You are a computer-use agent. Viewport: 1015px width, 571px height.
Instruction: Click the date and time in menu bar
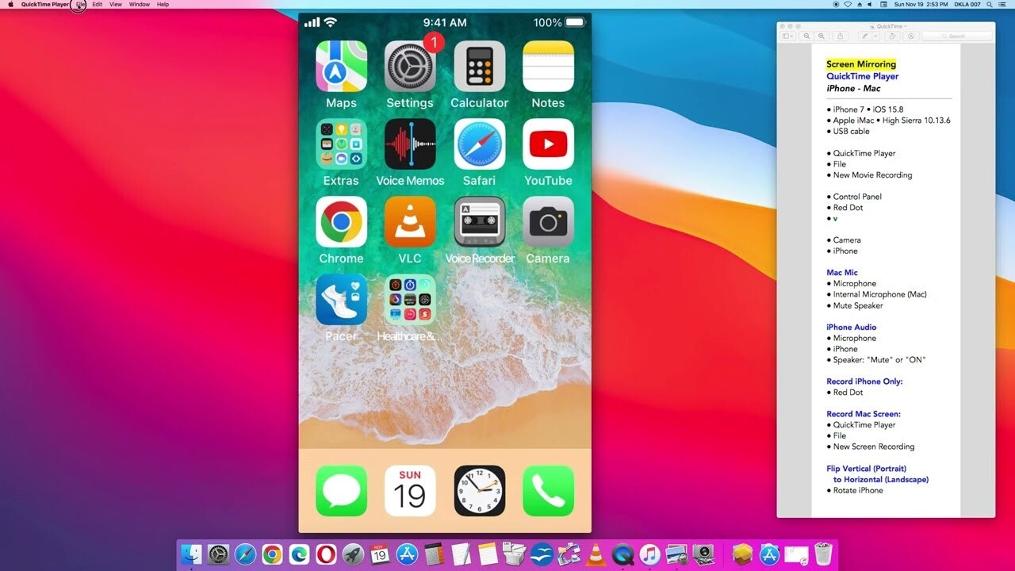(921, 5)
